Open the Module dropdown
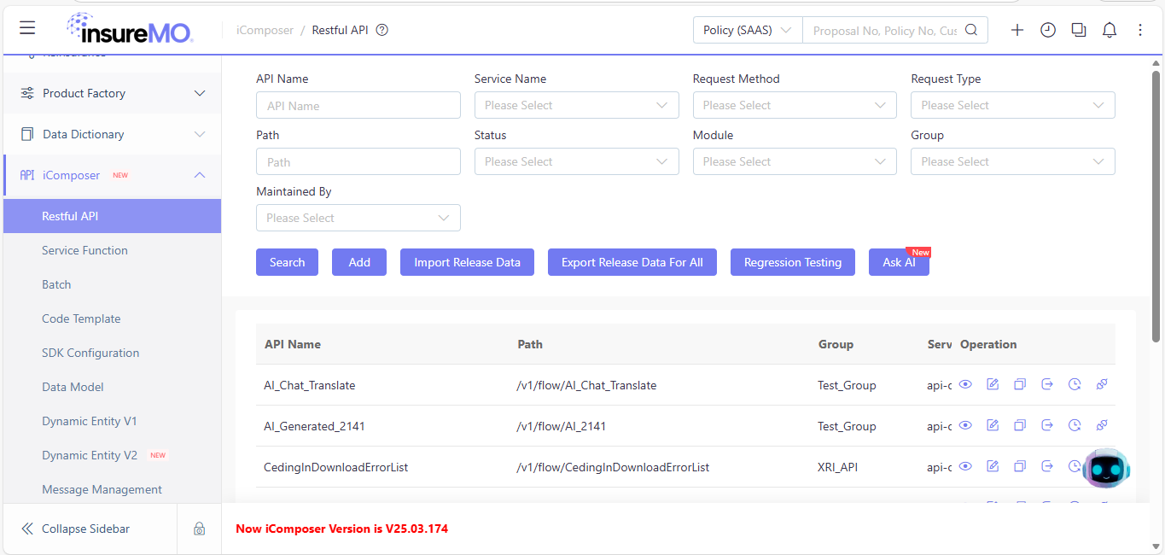1165x555 pixels. (795, 161)
